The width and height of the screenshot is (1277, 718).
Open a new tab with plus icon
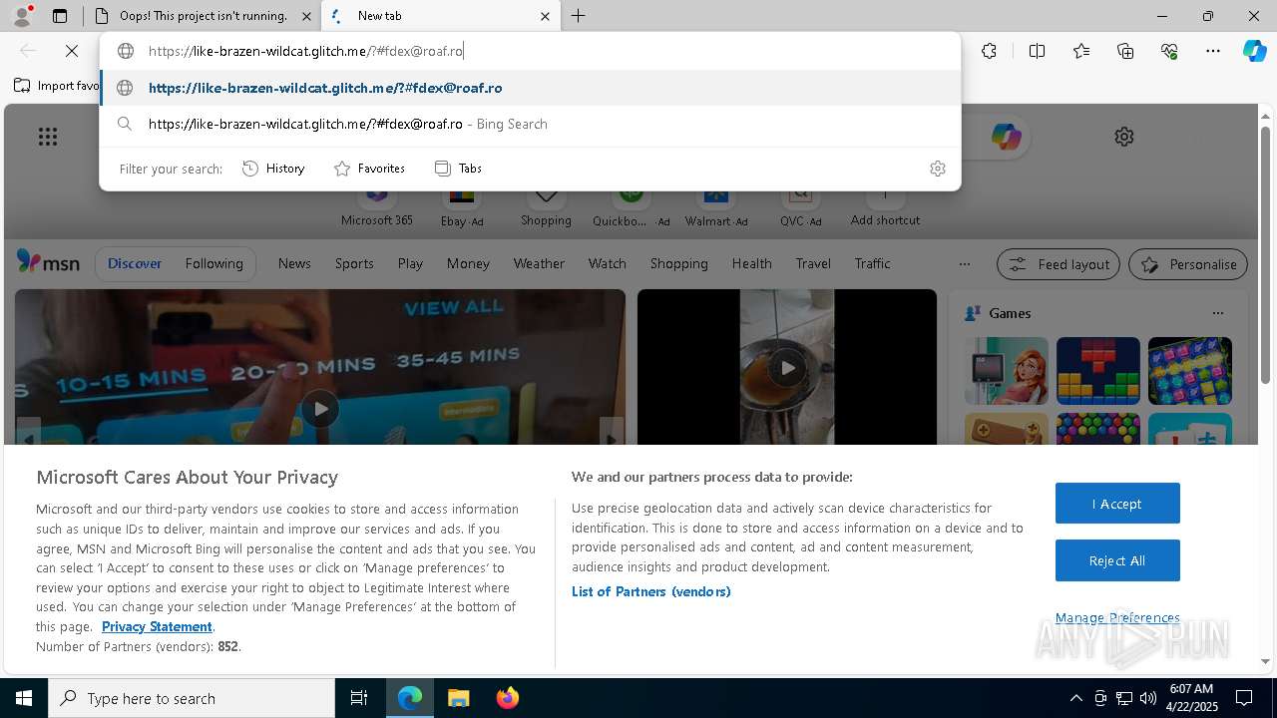(579, 16)
